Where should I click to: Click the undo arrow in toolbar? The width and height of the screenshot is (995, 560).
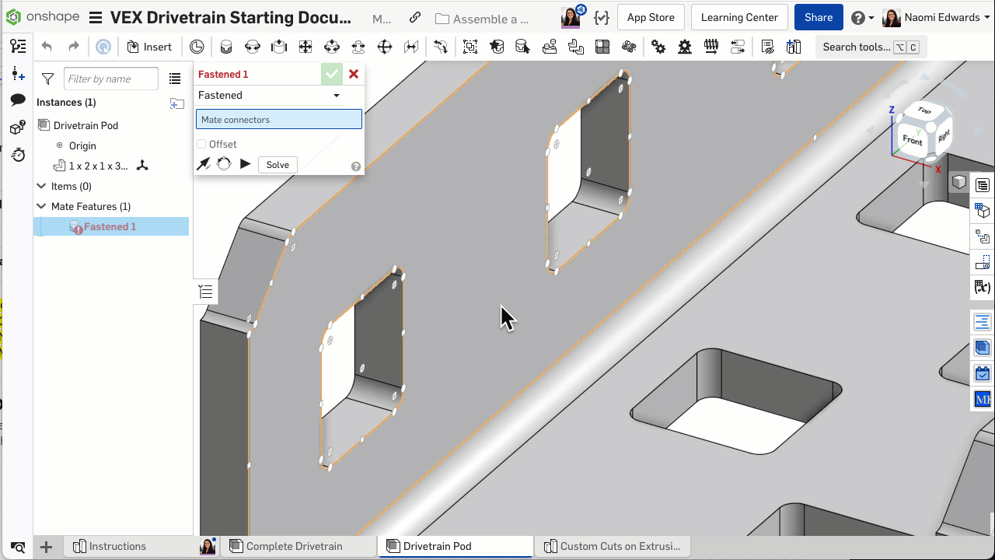click(x=47, y=47)
